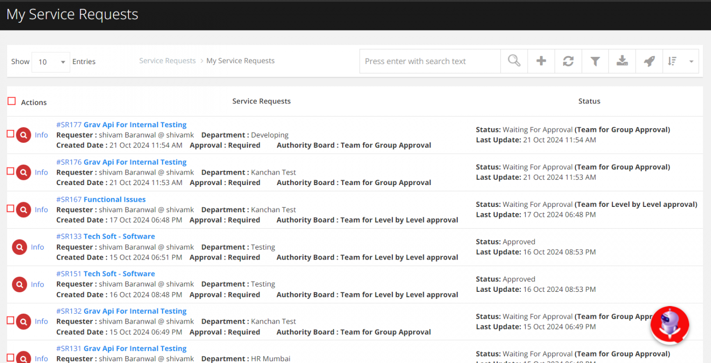Click Info link for #SR167
Screen dimensions: 711x363
41,210
